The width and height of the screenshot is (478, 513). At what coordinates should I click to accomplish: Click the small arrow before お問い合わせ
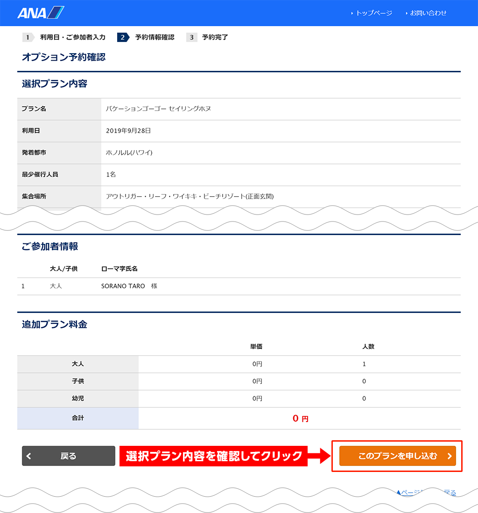click(x=407, y=14)
